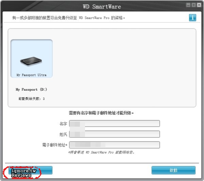This screenshot has height=181, width=204.
Task: Click the note about sending activation code
Action: [x=101, y=152]
